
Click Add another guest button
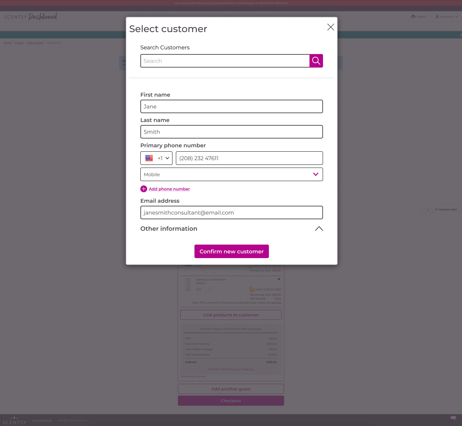[x=231, y=389]
